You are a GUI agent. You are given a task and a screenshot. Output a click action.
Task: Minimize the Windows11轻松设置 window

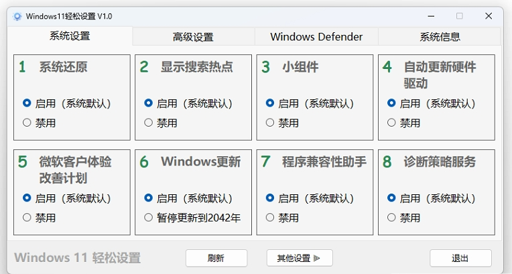tap(430, 16)
